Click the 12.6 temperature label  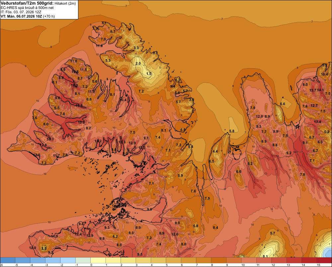click(175, 234)
